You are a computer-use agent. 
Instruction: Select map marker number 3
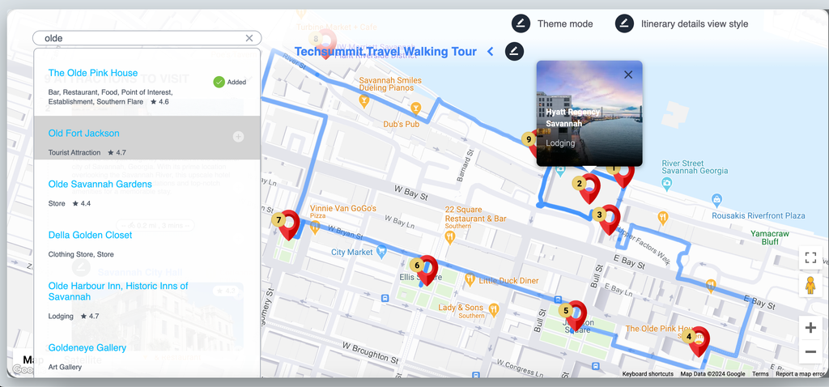[x=609, y=220]
